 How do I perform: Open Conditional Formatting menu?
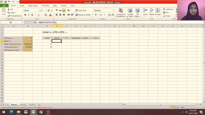pos(121,13)
